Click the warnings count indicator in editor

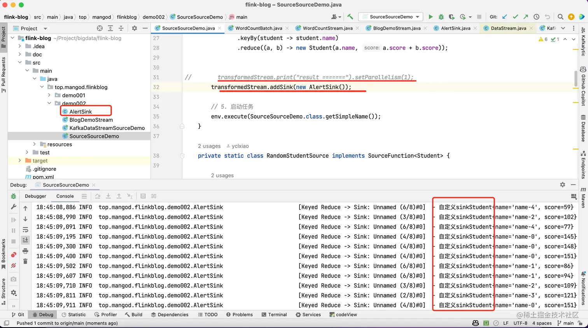[543, 39]
